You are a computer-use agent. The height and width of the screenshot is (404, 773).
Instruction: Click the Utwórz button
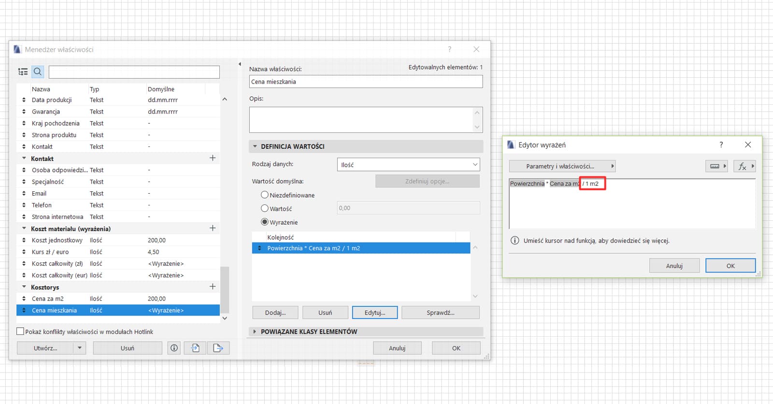pyautogui.click(x=45, y=348)
